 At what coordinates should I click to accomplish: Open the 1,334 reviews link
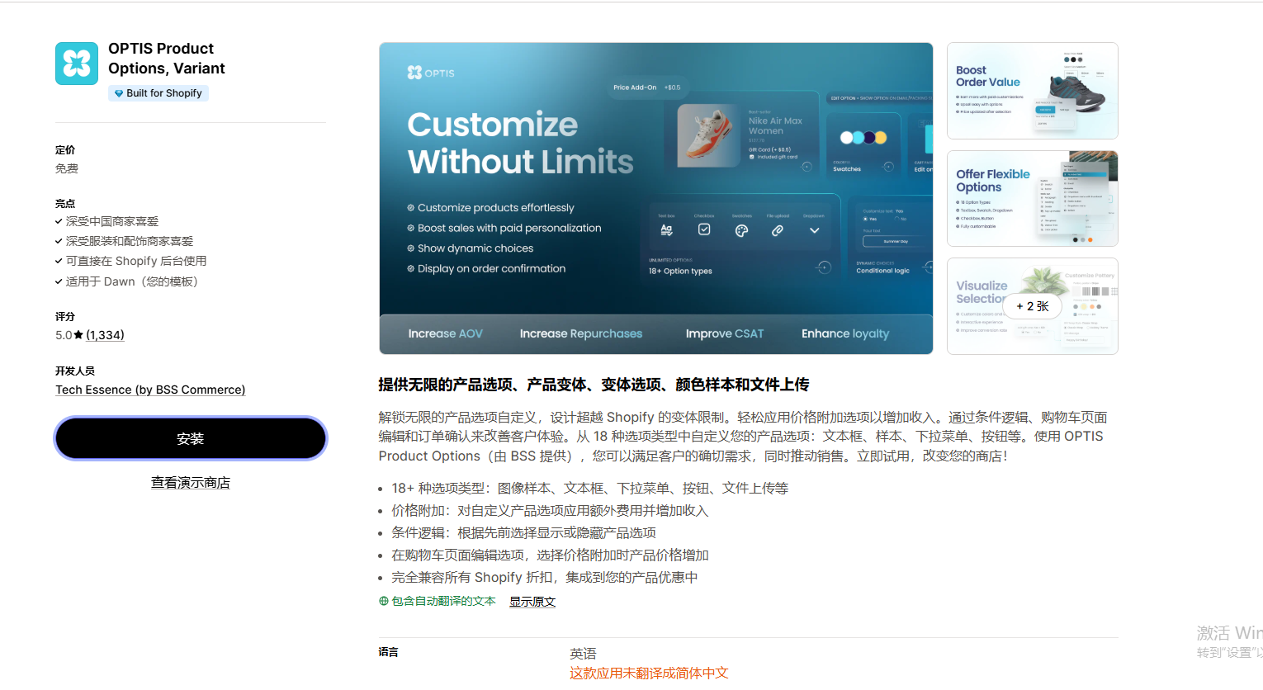click(x=105, y=335)
